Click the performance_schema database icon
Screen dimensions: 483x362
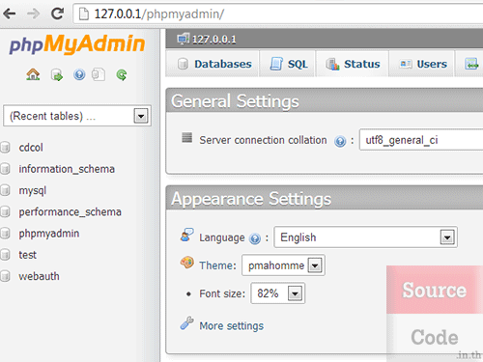pyautogui.click(x=5, y=211)
